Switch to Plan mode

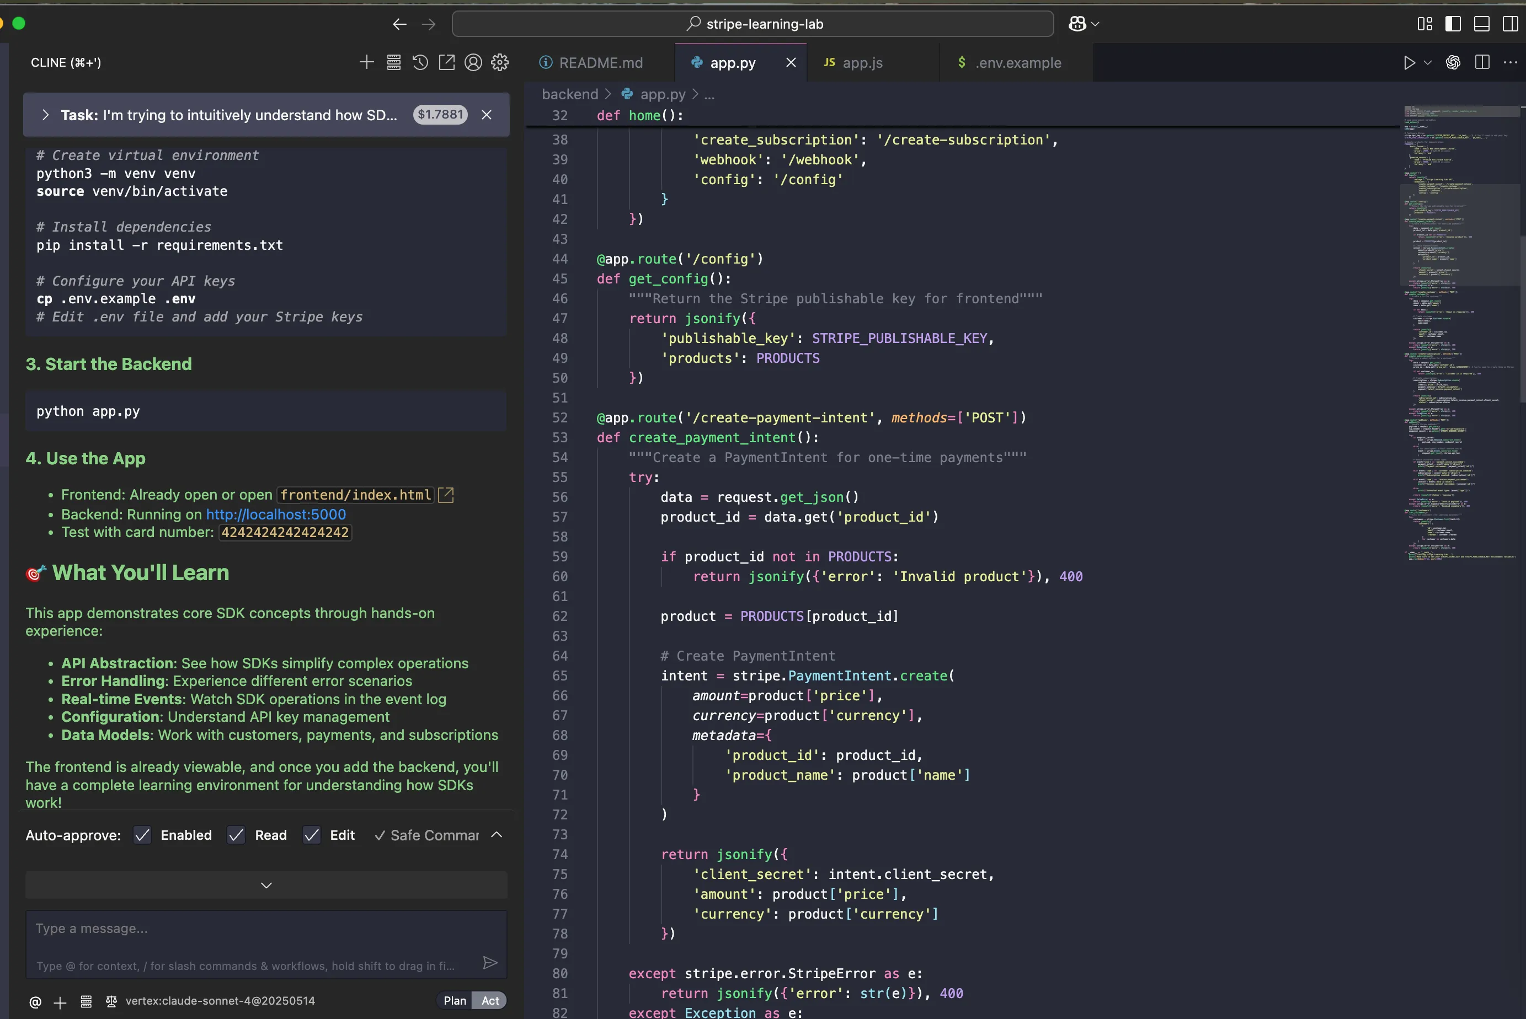455,1001
